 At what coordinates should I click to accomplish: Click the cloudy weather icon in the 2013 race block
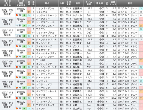point(17,36)
